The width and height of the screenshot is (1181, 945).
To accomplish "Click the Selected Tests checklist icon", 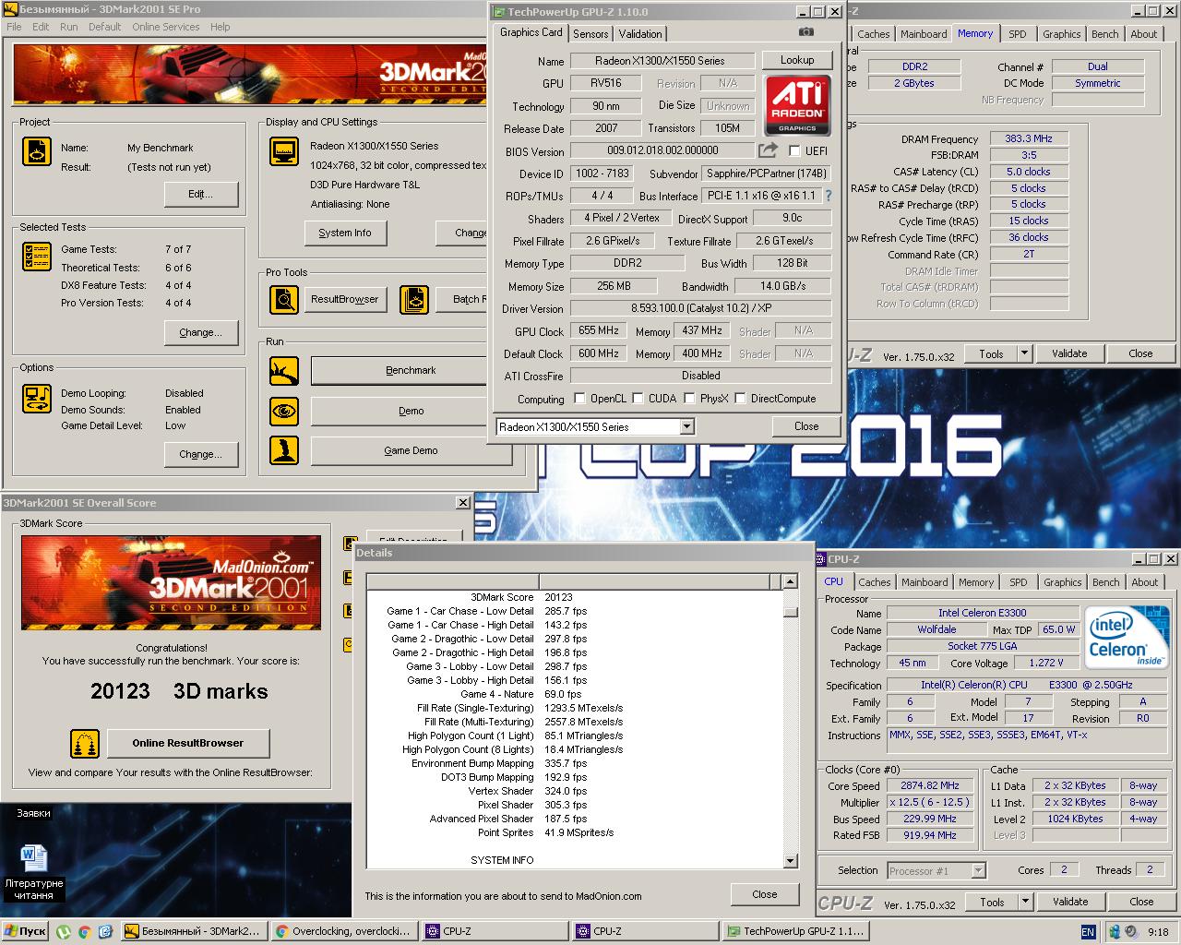I will (37, 257).
